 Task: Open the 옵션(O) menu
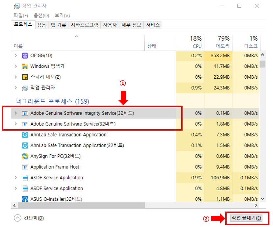point(41,15)
